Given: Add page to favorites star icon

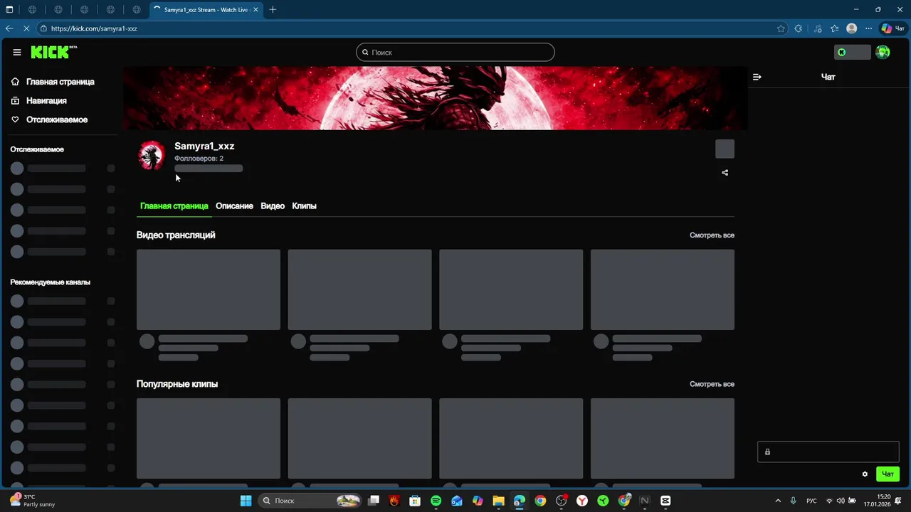Looking at the screenshot, I should pos(781,28).
